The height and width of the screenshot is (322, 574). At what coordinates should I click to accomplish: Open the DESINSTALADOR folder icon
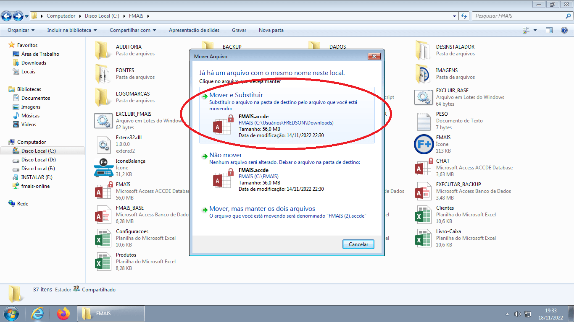423,50
